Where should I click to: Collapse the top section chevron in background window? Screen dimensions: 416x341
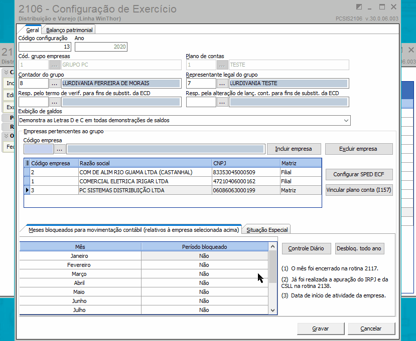pos(6,72)
